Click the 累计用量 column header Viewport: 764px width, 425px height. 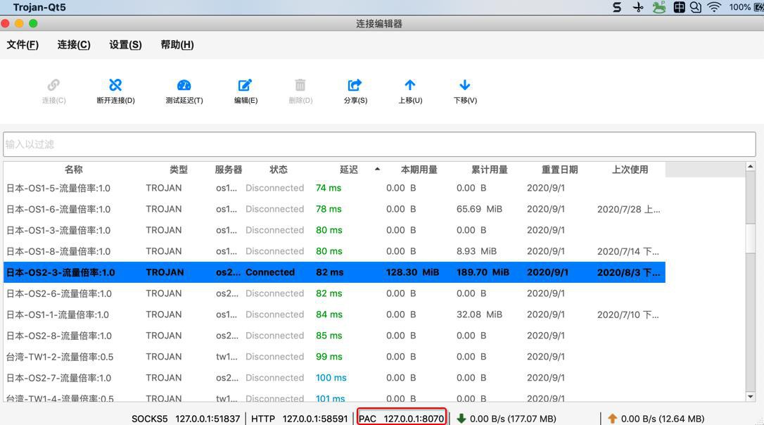click(489, 170)
